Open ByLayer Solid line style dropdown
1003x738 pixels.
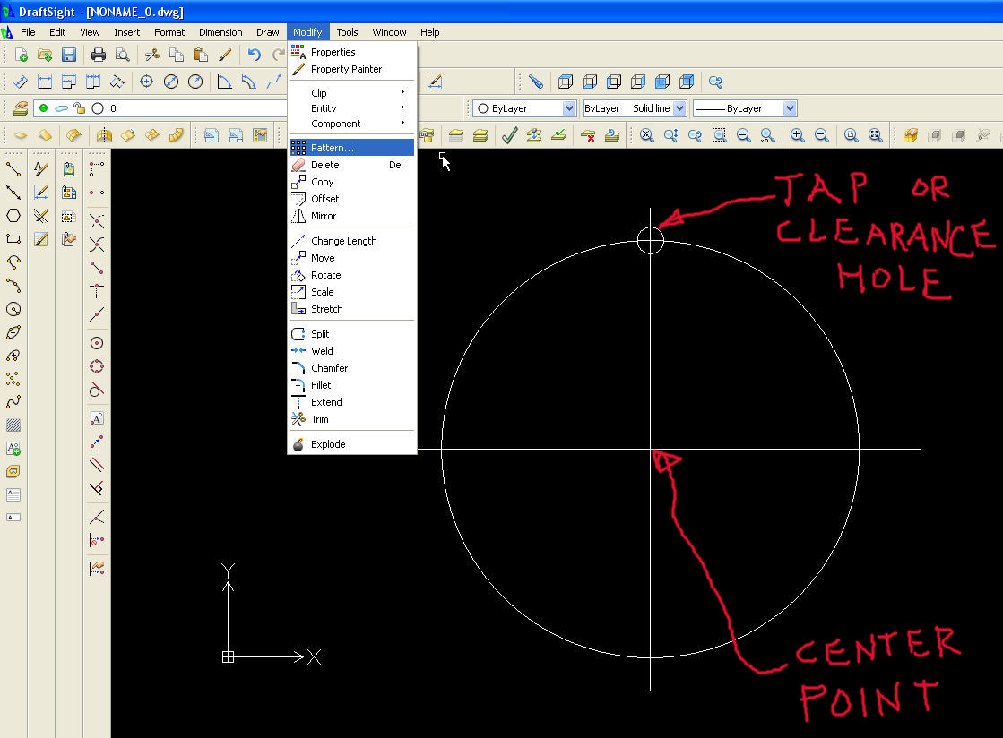point(680,108)
